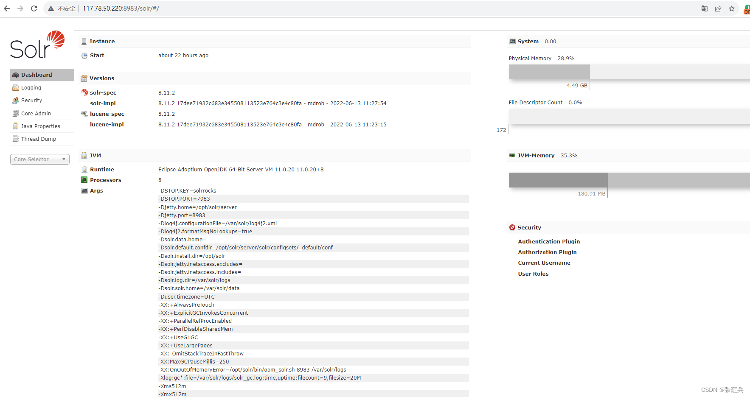
Task: Open the Dashboard menu item
Action: coord(42,75)
